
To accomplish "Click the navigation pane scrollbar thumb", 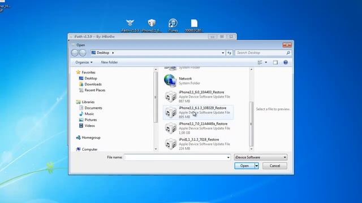I will click(x=156, y=97).
